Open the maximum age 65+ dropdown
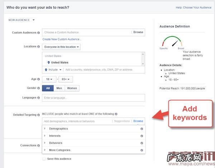This screenshot has width=215, height=168. point(66,79)
